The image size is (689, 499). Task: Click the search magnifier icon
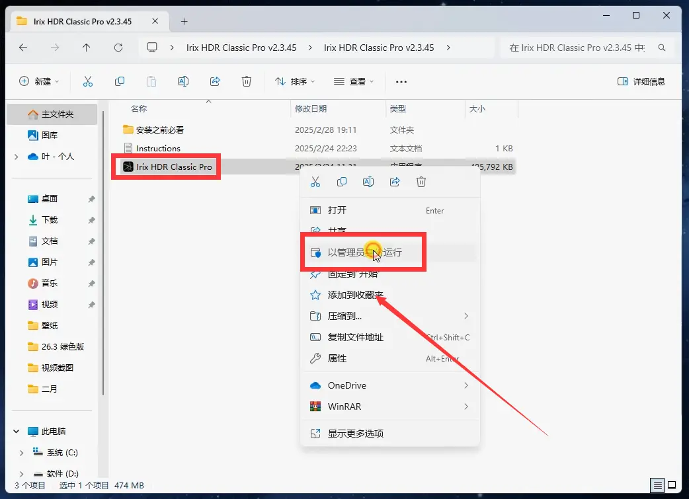(x=662, y=48)
